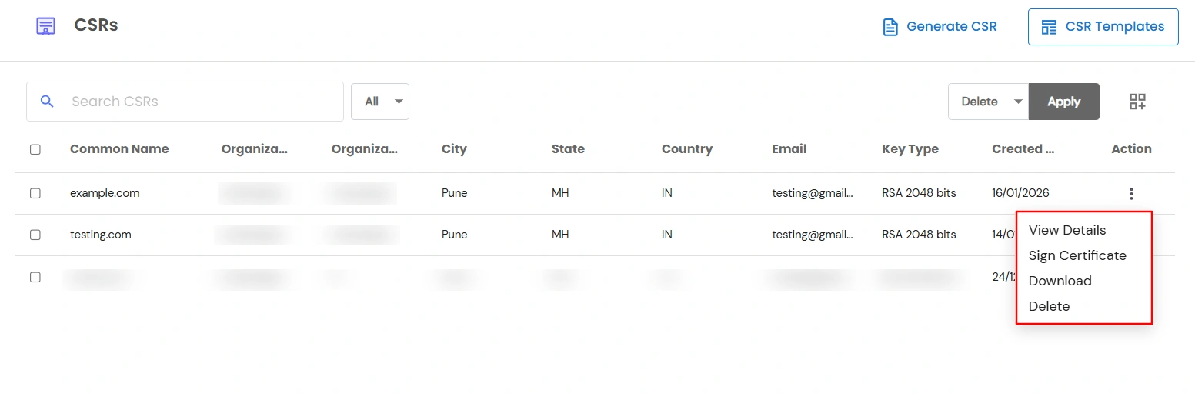Open the CSR Templates page
Image resolution: width=1195 pixels, height=400 pixels.
(1103, 27)
